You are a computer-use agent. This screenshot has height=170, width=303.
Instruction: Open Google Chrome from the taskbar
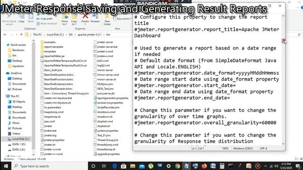coord(178,166)
